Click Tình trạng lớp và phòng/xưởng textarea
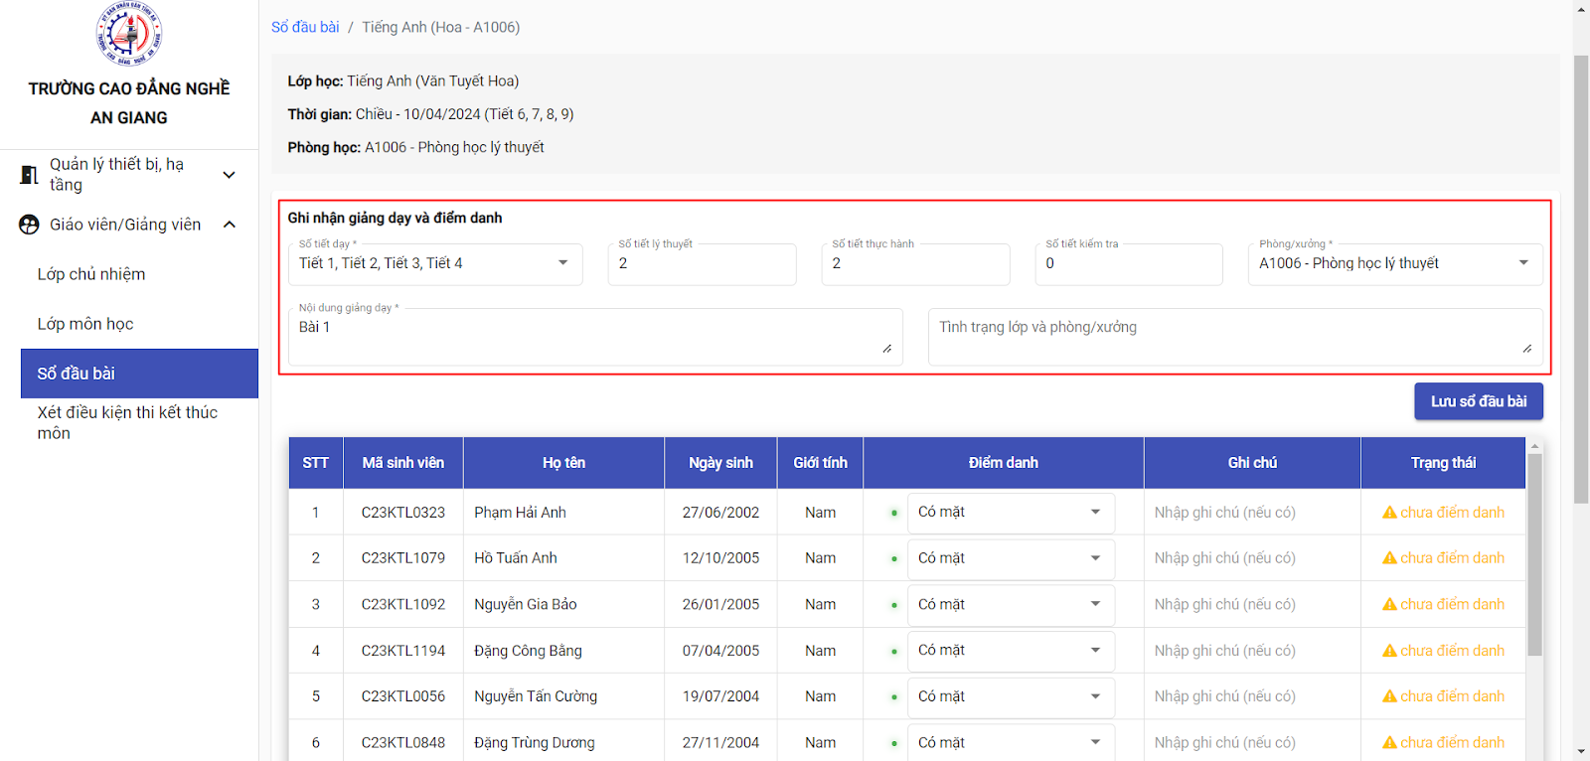 pos(1235,337)
